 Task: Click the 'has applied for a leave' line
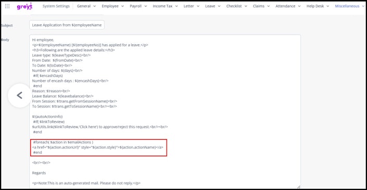[90, 45]
